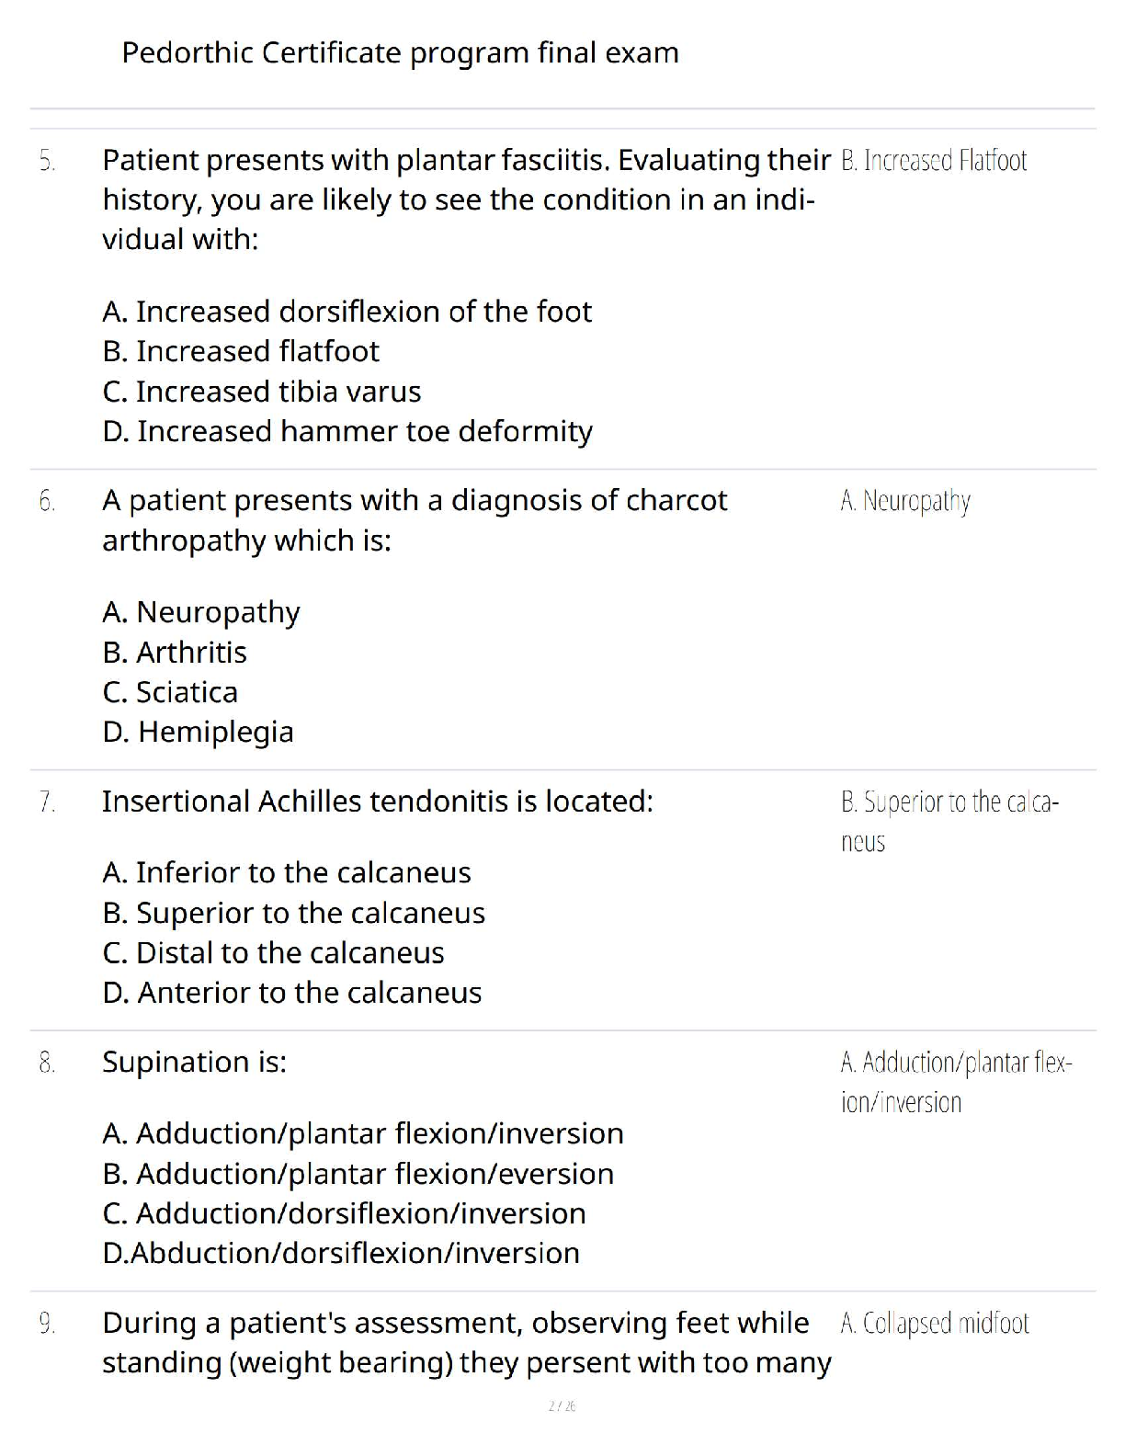
Task: Choose option 'C. Distal to the calcaneus'
Action: [273, 952]
